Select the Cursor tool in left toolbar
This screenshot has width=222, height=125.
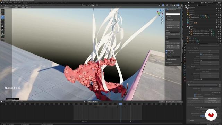click(x=2, y=14)
